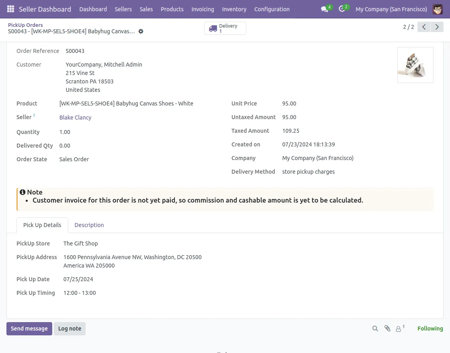Screen dimensions: 450x353
Task: Open the Delivery smart button
Action: 225,28
